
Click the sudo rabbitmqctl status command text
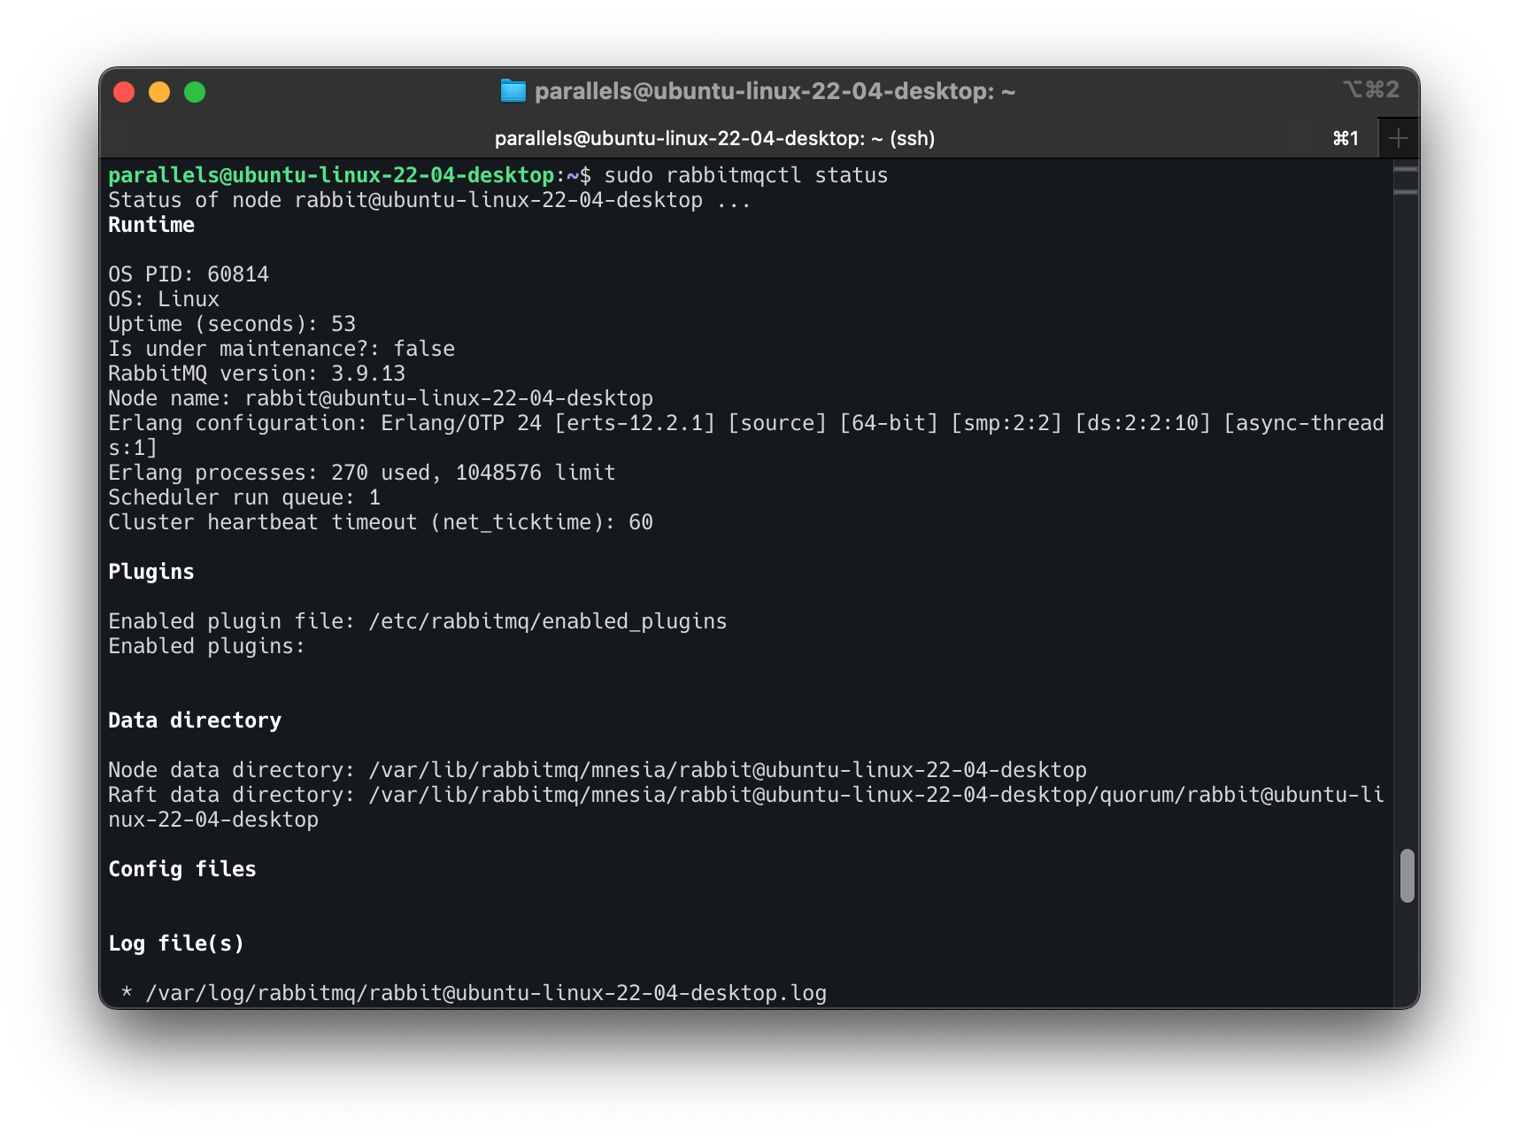coord(747,175)
